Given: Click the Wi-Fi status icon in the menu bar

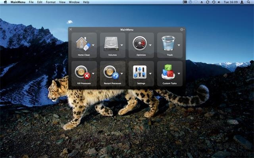Looking at the screenshot, I should pyautogui.click(x=196, y=2).
